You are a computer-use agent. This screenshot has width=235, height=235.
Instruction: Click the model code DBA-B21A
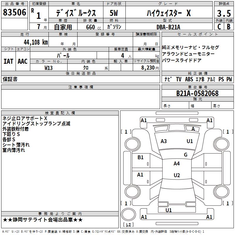tap(168, 27)
